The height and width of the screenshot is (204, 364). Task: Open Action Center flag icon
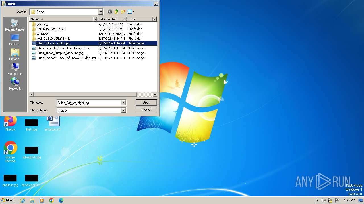coord(337,200)
